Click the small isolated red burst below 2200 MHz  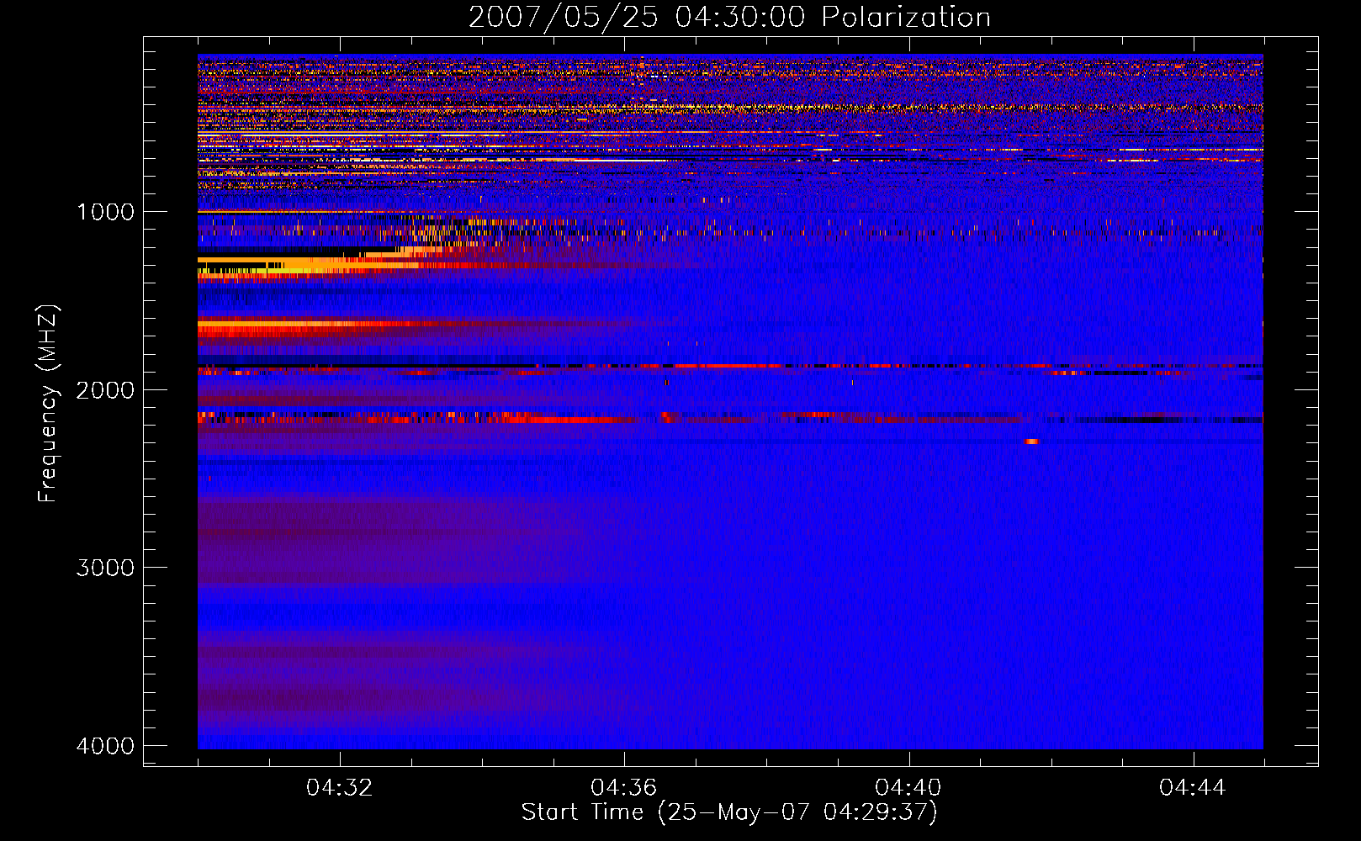[1031, 441]
